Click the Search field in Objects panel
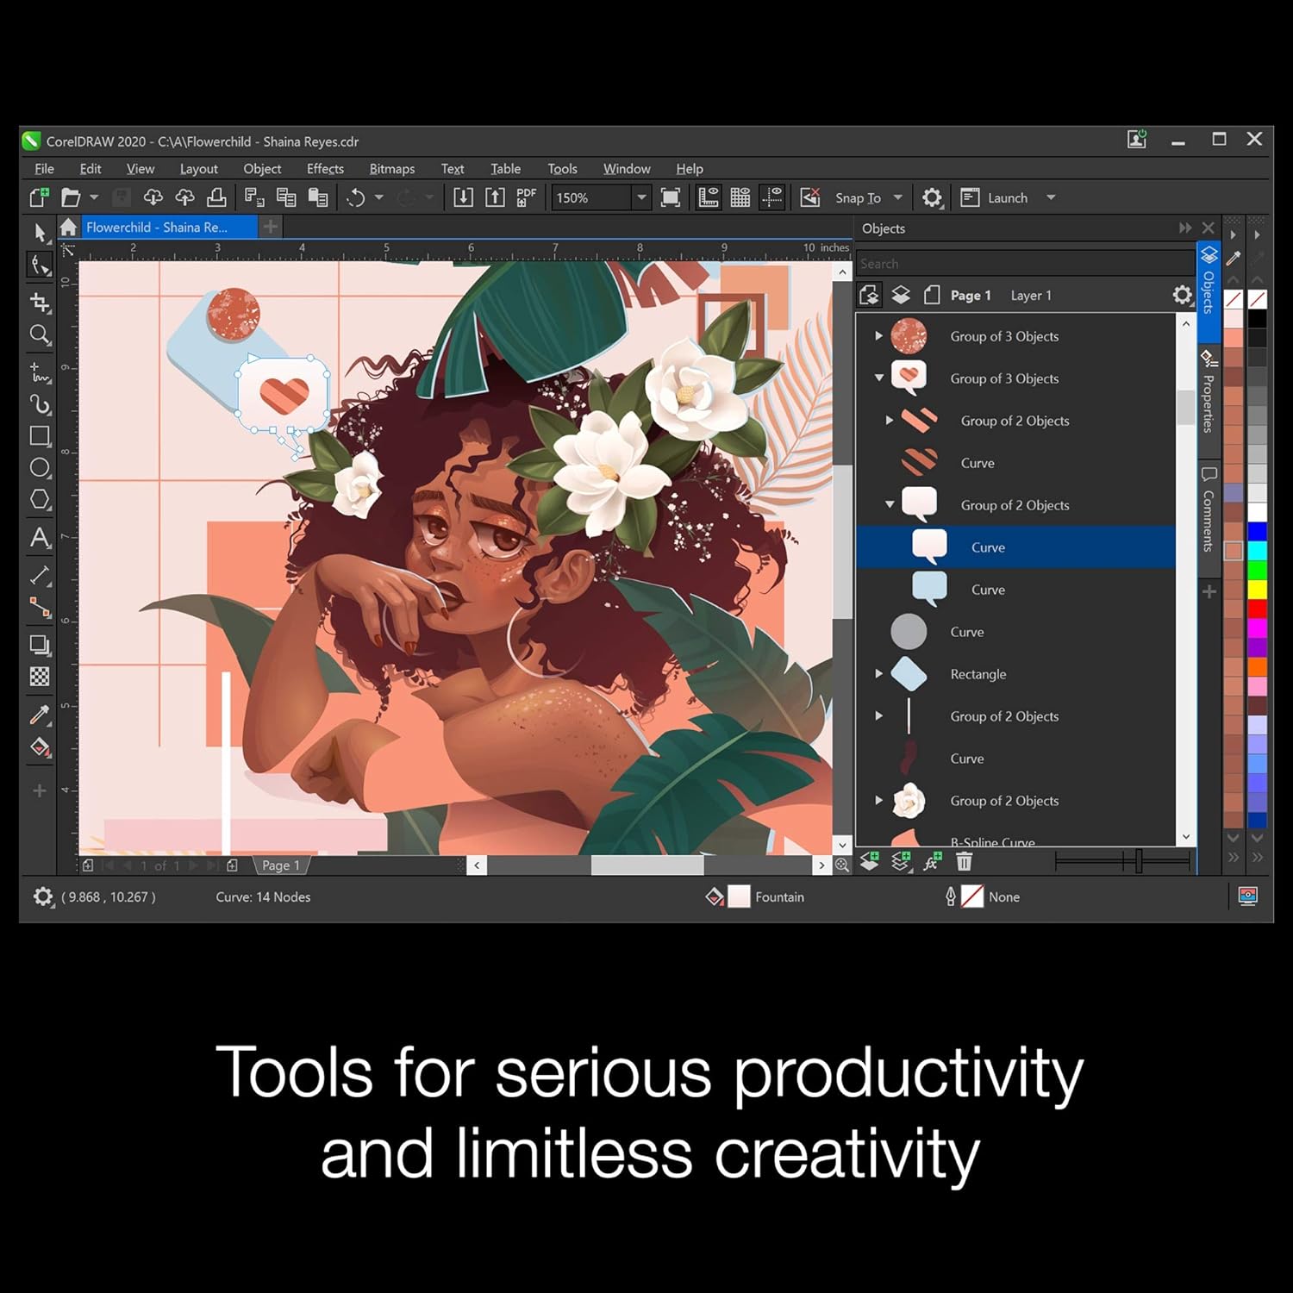 1024,264
